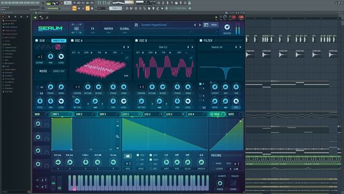Select the highlighted pink sub waveform shape
This screenshot has height=194, width=344.
[x=58, y=47]
